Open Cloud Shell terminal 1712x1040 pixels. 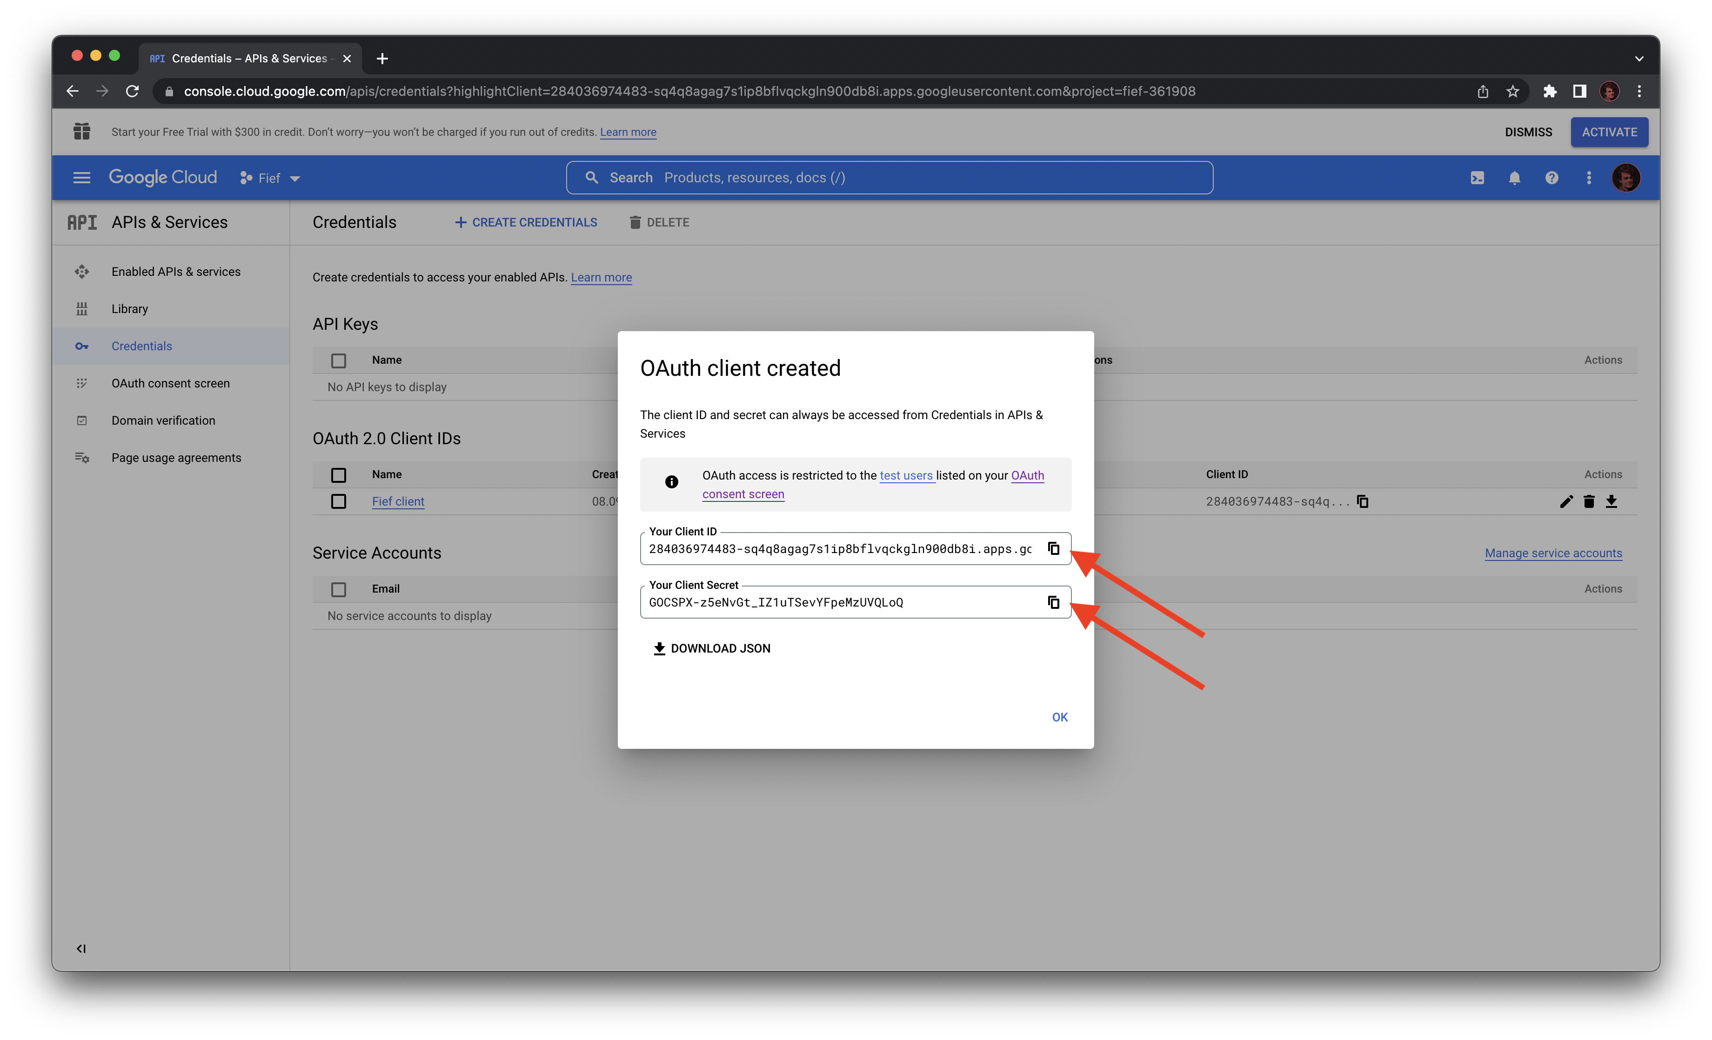(x=1477, y=178)
